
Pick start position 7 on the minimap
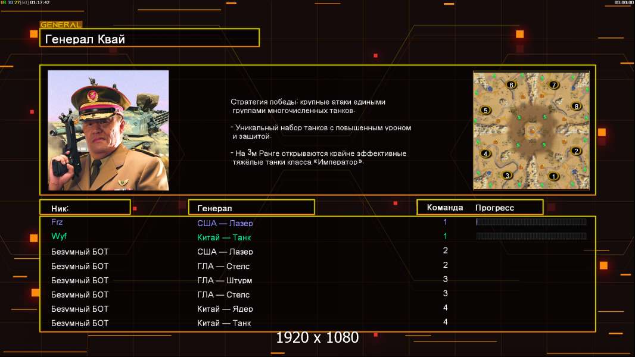pos(553,85)
